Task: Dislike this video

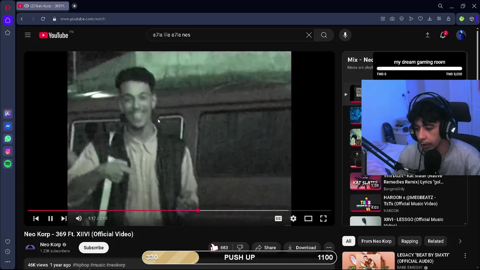Action: coord(240,247)
